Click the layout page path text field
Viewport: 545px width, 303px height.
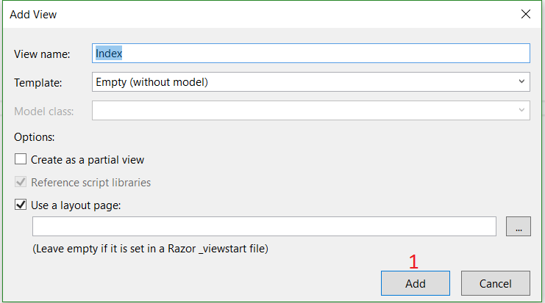click(264, 227)
